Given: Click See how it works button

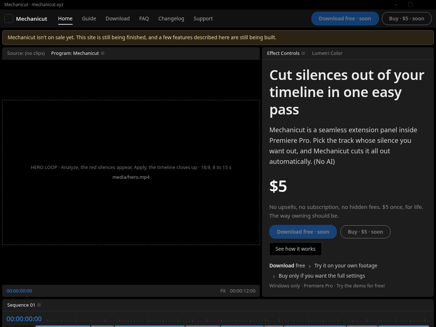Looking at the screenshot, I should [295, 249].
